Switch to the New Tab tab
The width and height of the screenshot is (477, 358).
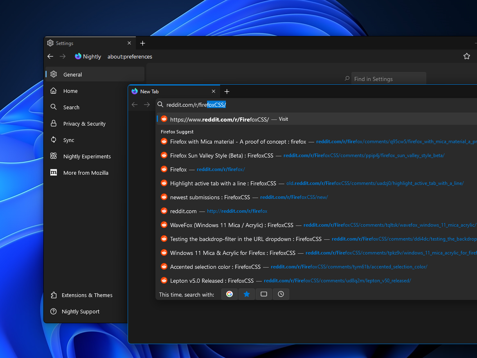172,91
